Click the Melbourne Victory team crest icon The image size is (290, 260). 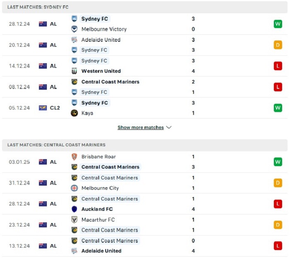pos(74,29)
